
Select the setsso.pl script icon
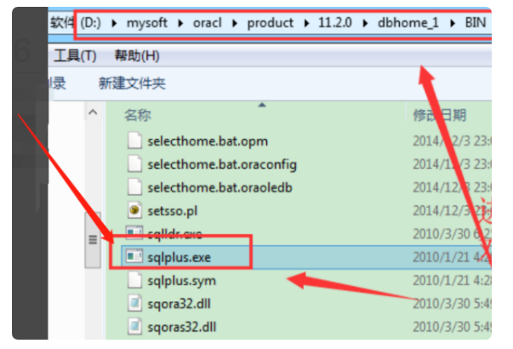[x=133, y=209]
